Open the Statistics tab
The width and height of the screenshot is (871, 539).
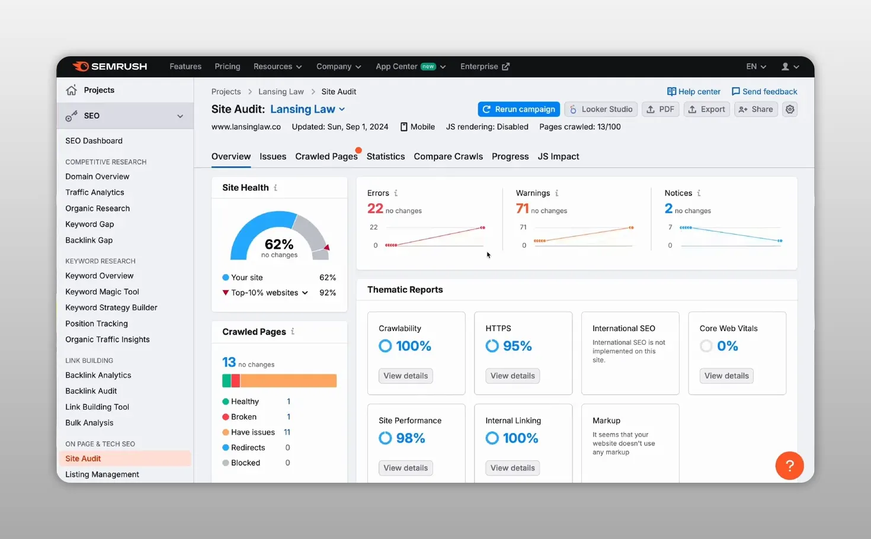click(386, 156)
